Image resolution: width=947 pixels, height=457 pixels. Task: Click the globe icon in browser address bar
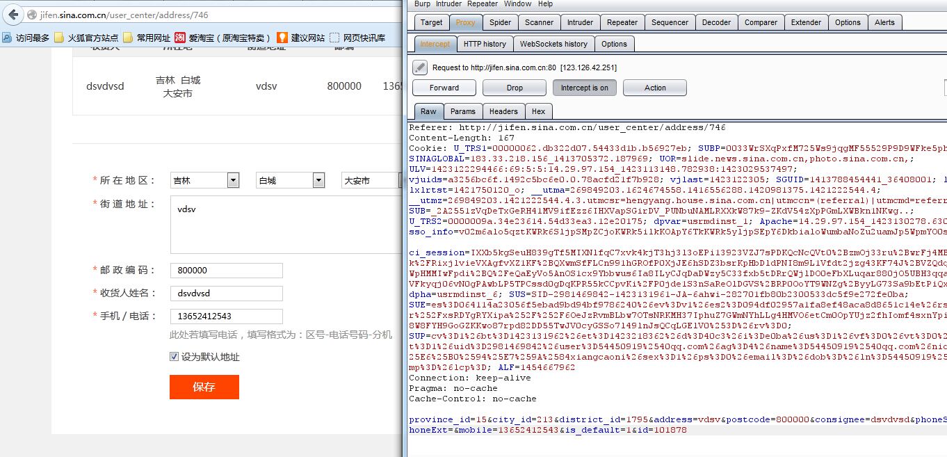pyautogui.click(x=32, y=15)
